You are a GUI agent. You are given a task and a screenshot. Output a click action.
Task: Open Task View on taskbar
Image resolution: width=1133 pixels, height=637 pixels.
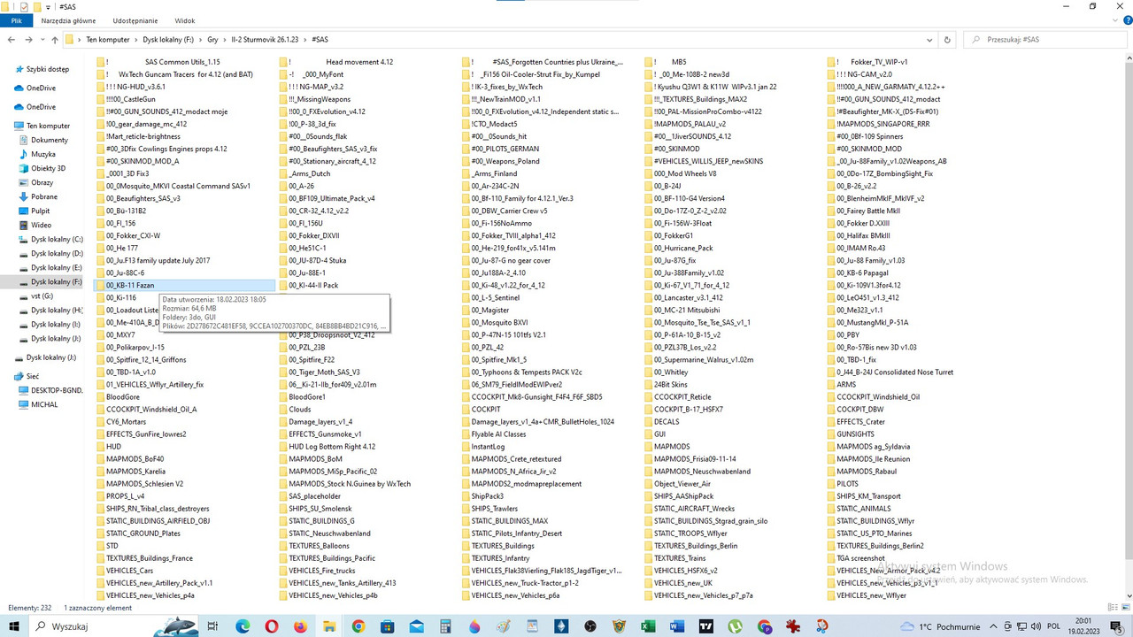[212, 625]
